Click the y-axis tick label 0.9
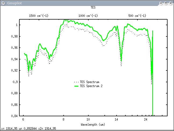Image resolution: width=174 pixels, height=131 pixels. (x=15, y=82)
